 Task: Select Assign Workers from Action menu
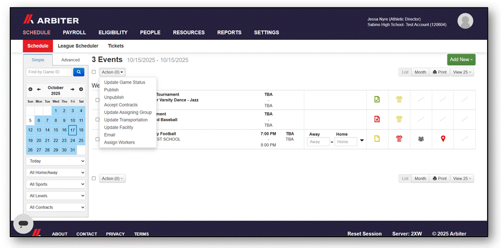pyautogui.click(x=119, y=143)
